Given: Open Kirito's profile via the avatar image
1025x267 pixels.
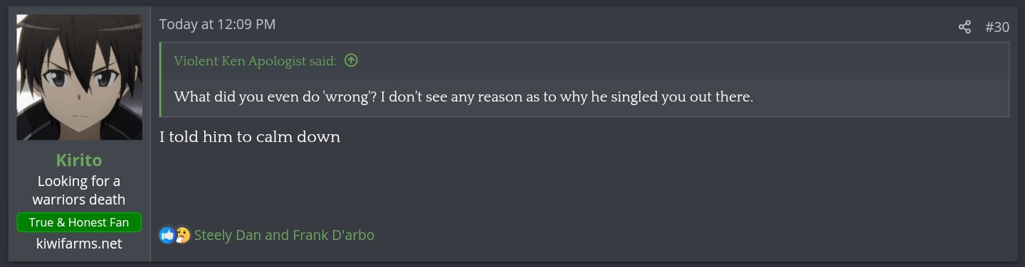Looking at the screenshot, I should (x=70, y=77).
